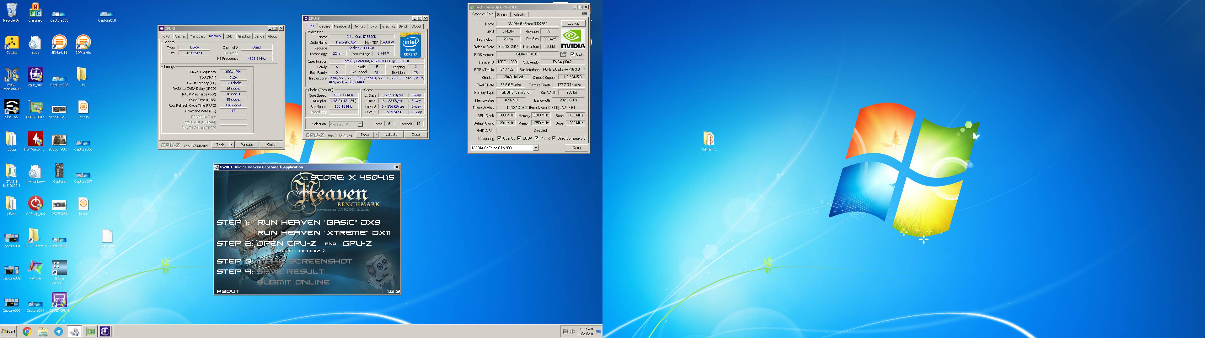
Task: Click the GPU-Z taskbar button
Action: click(x=90, y=331)
